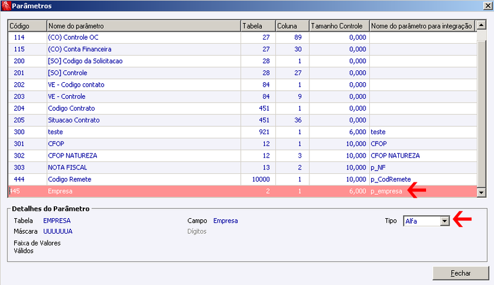Close the Parâmetros window
The height and width of the screenshot is (285, 494).
488,6
